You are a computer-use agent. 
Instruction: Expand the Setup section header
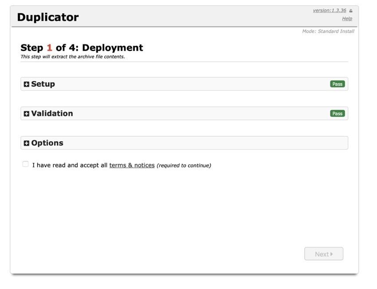point(43,84)
